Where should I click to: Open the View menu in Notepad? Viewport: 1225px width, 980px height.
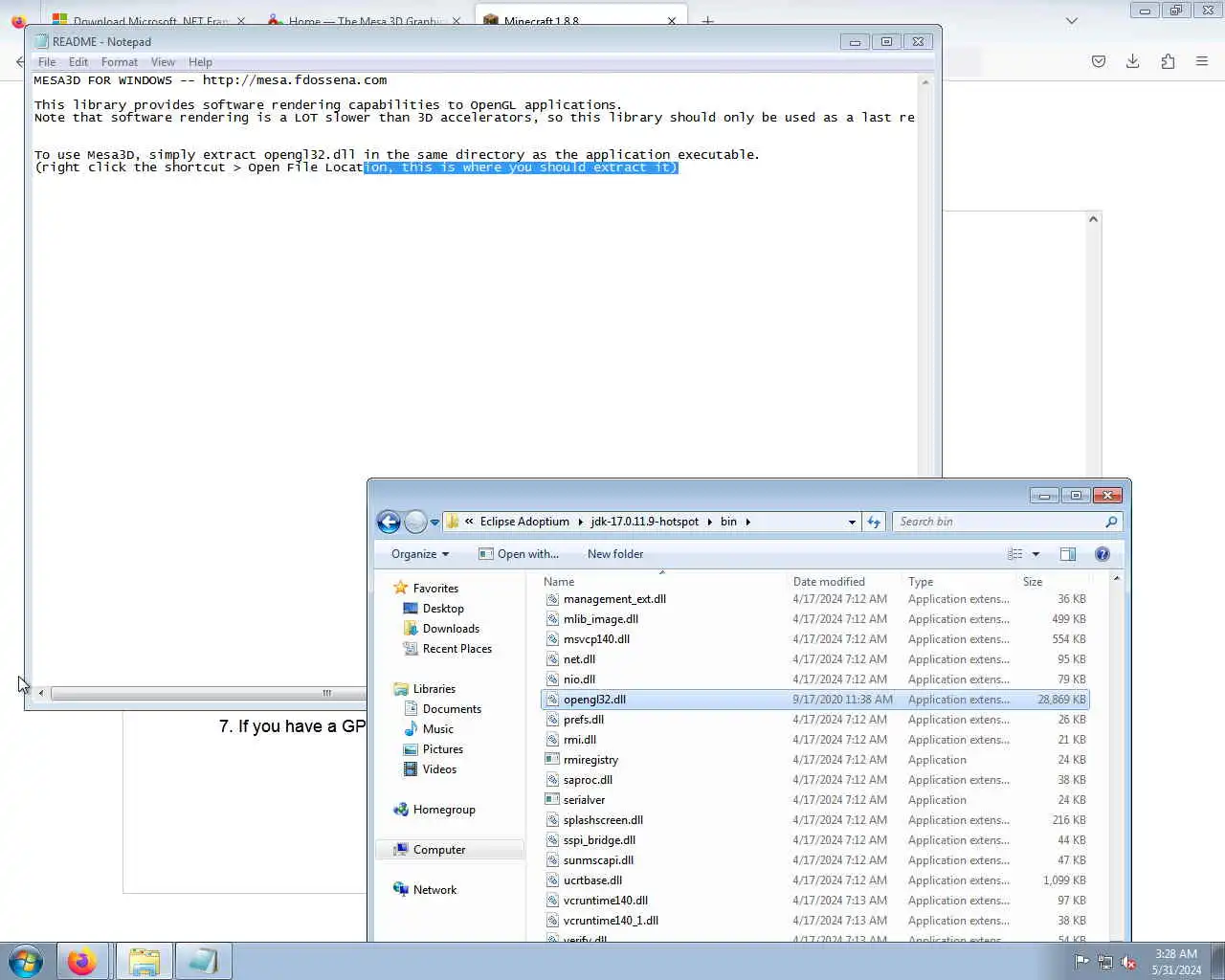[163, 62]
